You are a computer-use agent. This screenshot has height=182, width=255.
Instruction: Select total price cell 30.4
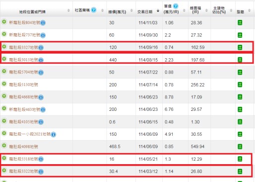pyautogui.click(x=114, y=172)
